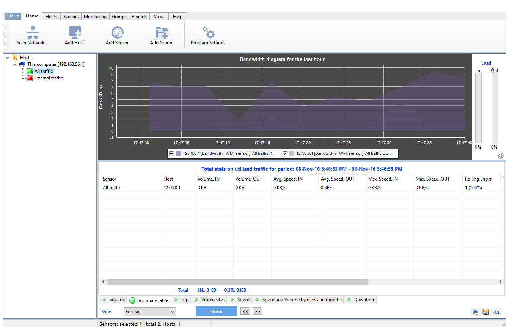Screen dimensions: 509x330
Task: Select All traffic in the hosts tree
Action: click(44, 71)
